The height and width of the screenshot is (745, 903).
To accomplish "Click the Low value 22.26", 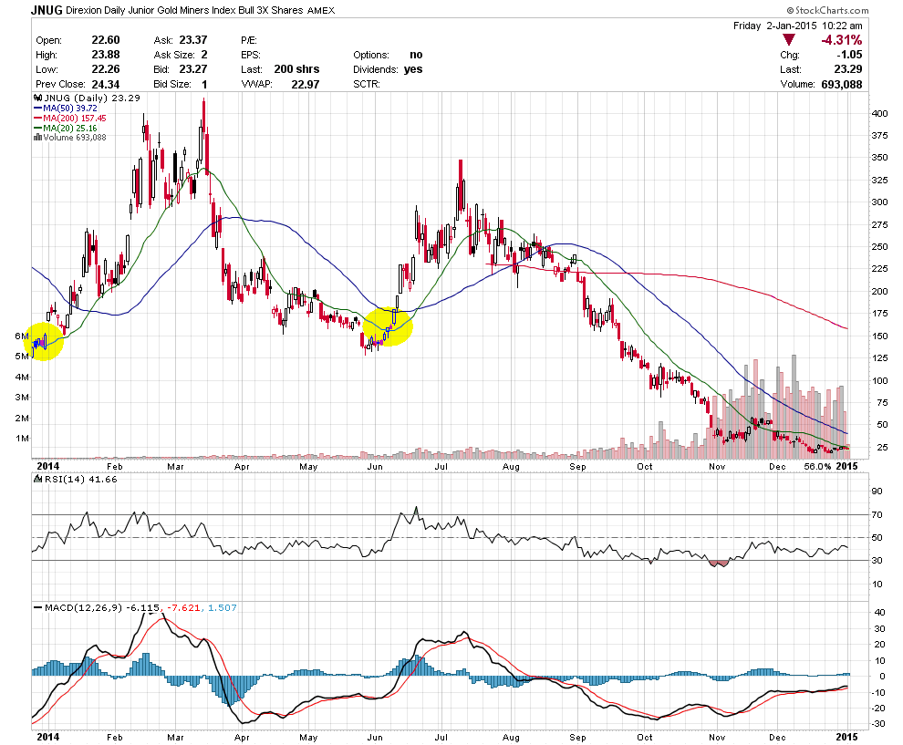I will 106,69.
